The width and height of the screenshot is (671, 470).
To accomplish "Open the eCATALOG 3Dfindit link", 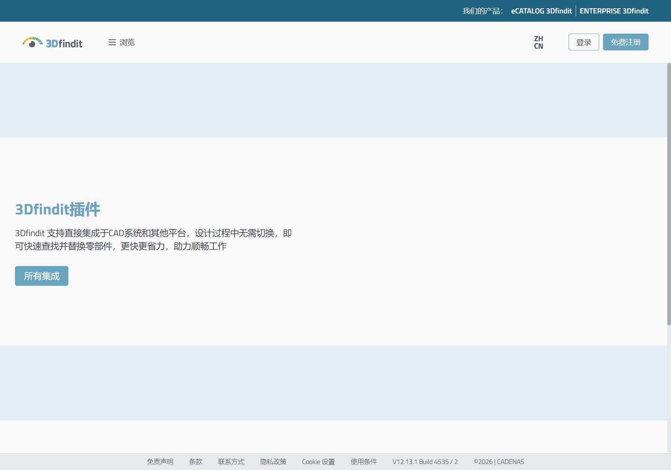I will (x=541, y=11).
